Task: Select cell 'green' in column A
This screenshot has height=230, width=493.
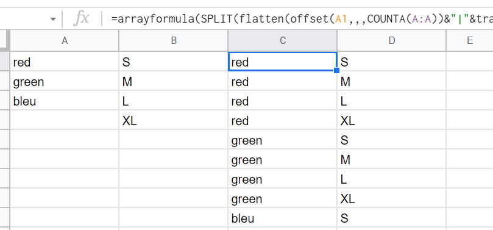Action: (x=65, y=81)
